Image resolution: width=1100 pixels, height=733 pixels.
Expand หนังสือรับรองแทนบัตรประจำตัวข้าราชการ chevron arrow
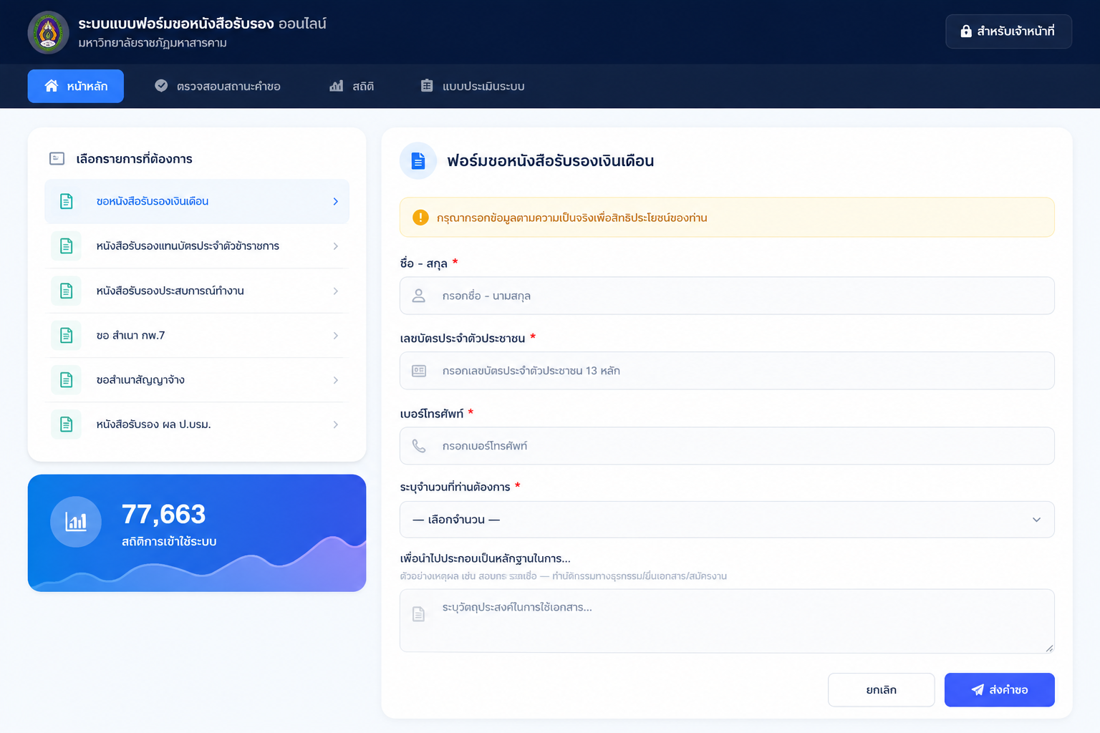click(336, 246)
